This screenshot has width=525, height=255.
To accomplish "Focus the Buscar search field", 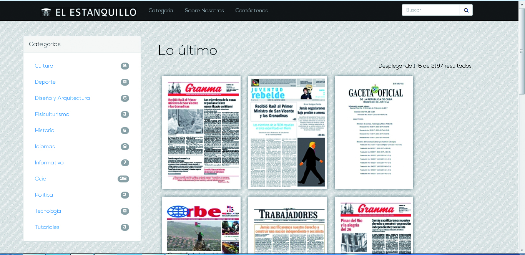I will (x=431, y=10).
